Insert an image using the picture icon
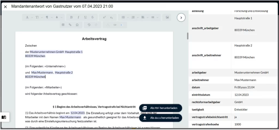279x130 pixels. click(167, 17)
